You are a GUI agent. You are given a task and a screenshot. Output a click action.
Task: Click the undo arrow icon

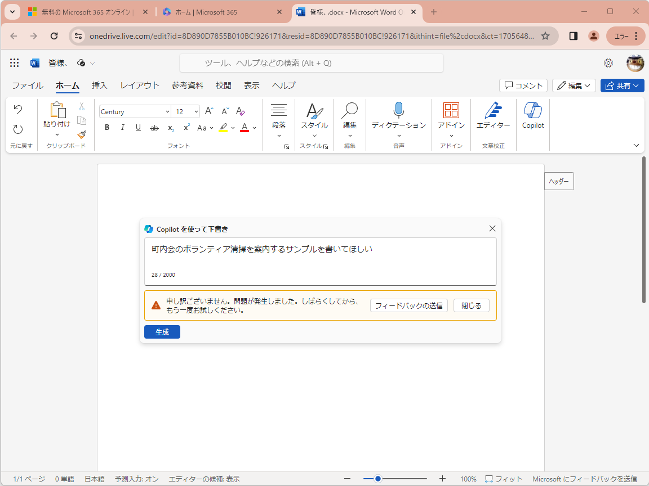[x=19, y=109]
